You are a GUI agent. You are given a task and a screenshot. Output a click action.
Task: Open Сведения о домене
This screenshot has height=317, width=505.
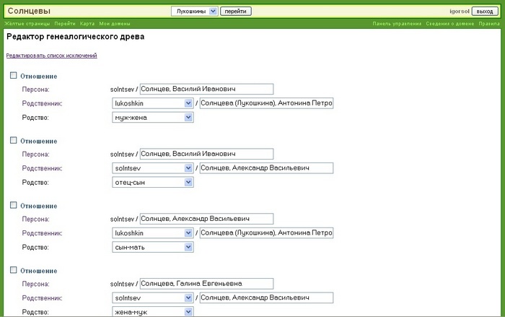(449, 24)
